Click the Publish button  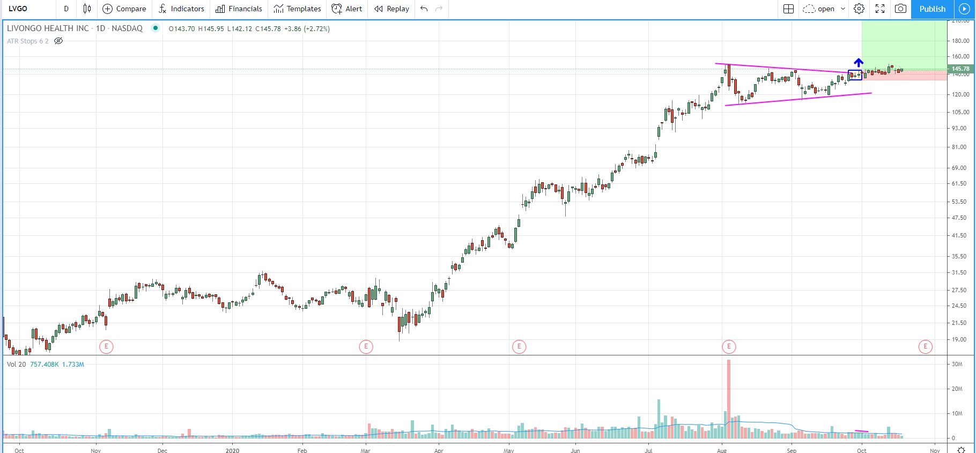click(932, 9)
